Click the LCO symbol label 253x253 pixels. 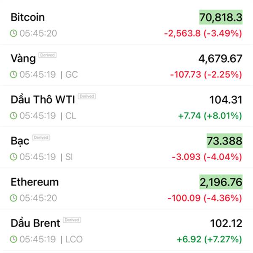[74, 239]
